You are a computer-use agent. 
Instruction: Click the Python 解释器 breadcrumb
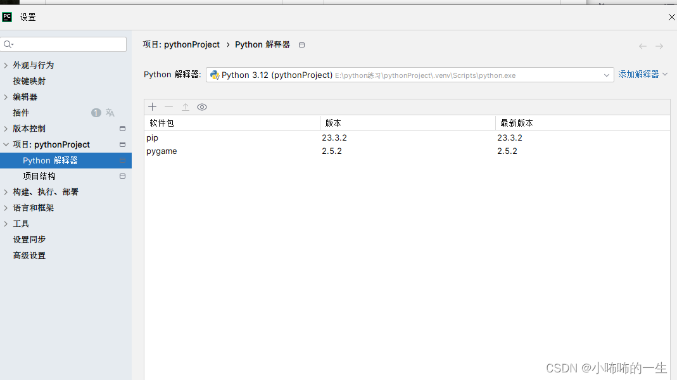click(x=262, y=44)
